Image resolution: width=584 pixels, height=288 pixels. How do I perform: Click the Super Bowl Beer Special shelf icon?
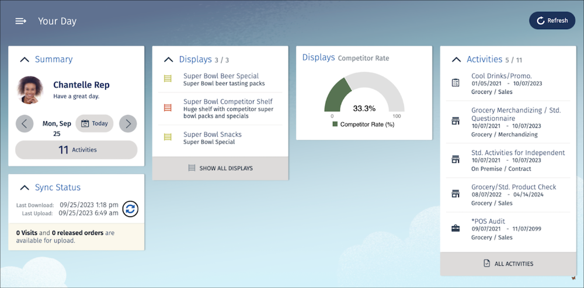click(168, 79)
